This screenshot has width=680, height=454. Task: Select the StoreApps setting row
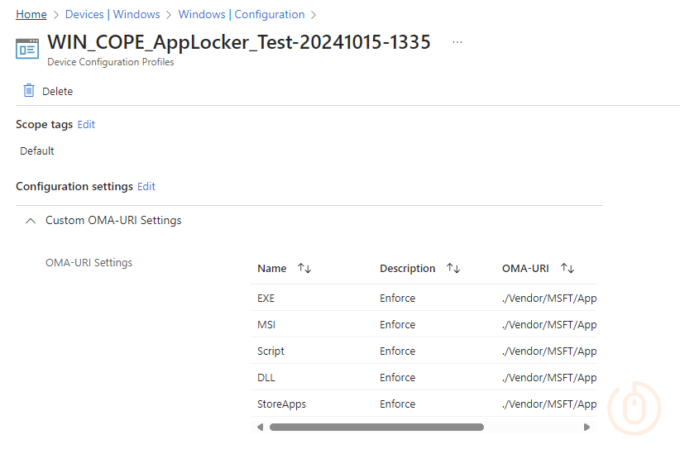[281, 404]
